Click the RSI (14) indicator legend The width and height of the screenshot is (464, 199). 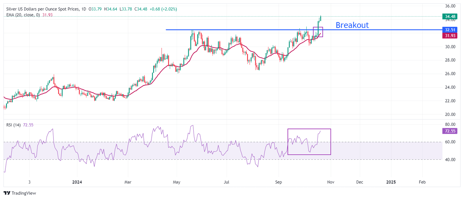coord(13,125)
